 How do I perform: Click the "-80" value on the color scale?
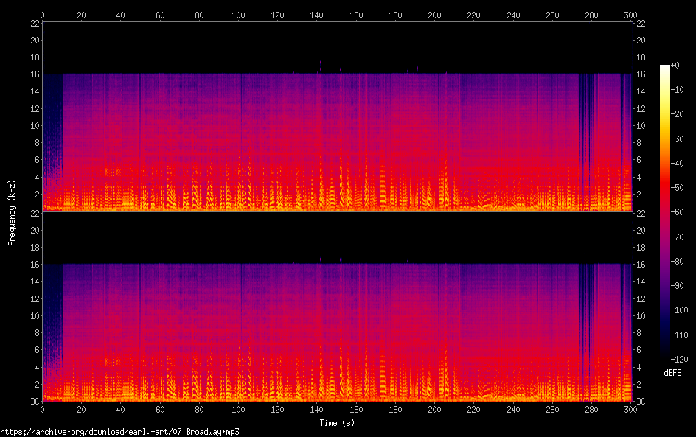(x=677, y=262)
